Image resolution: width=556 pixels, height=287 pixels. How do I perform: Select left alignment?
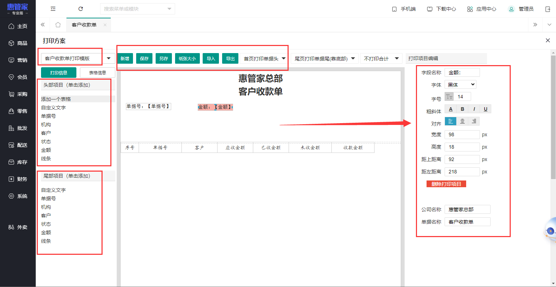[451, 121]
